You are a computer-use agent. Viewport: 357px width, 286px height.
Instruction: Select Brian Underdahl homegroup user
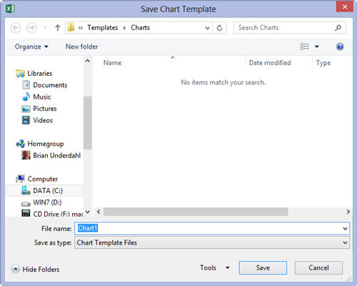51,155
